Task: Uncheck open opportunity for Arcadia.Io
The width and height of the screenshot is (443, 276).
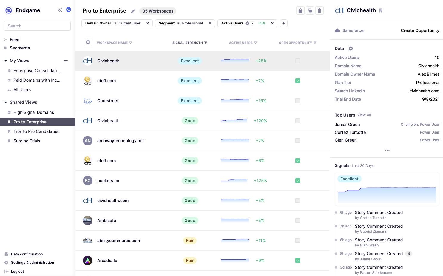Action: pyautogui.click(x=298, y=261)
